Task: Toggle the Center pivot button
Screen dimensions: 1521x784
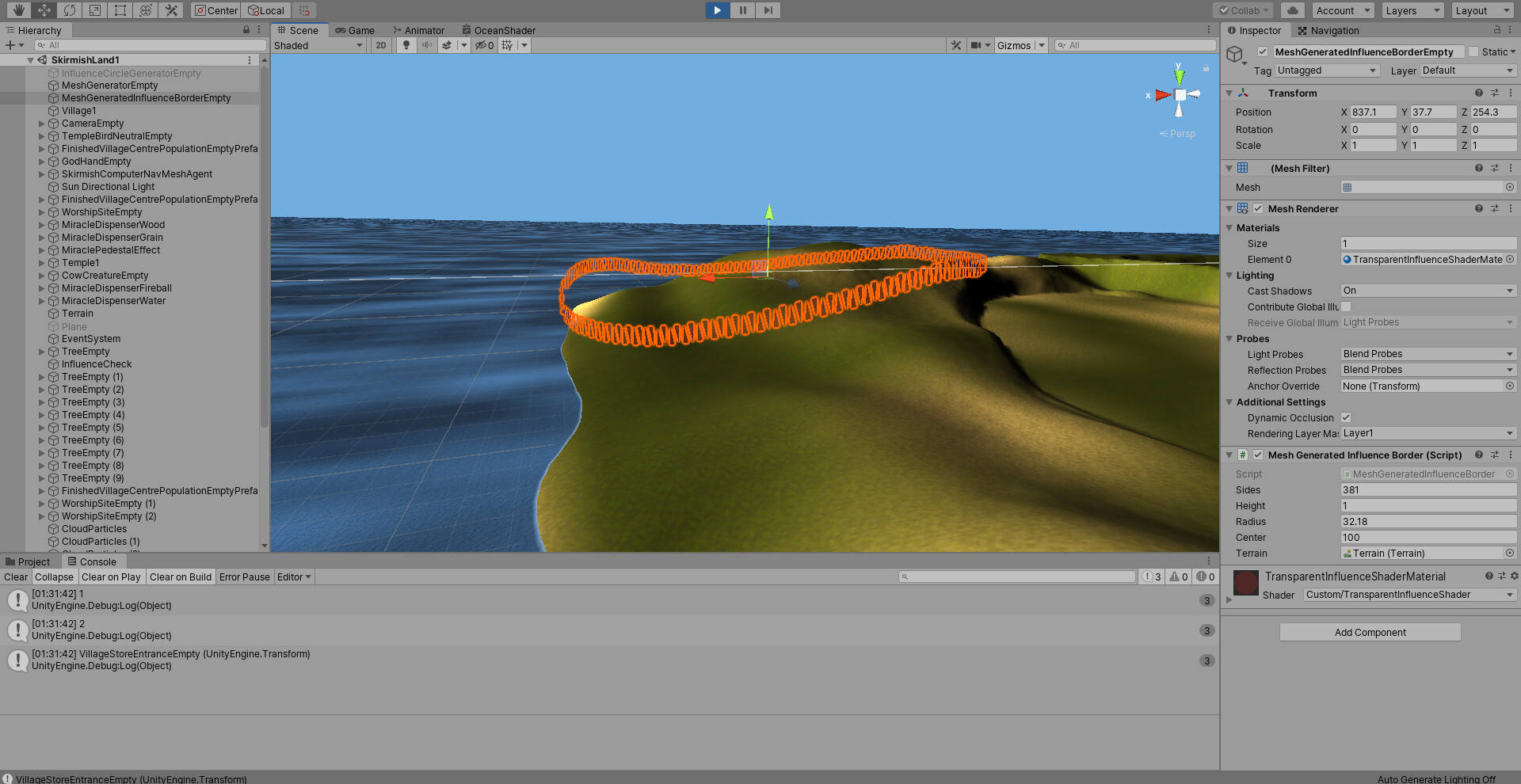Action: coord(216,10)
